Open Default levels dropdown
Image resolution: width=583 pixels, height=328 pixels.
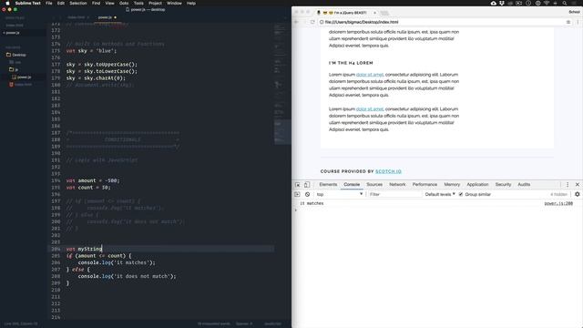pos(440,194)
